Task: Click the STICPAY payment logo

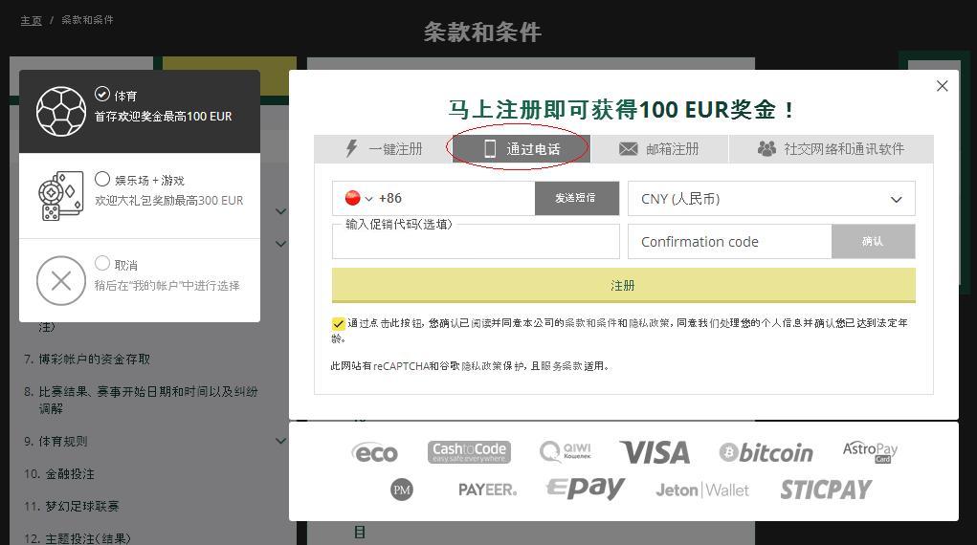Action: click(x=826, y=490)
